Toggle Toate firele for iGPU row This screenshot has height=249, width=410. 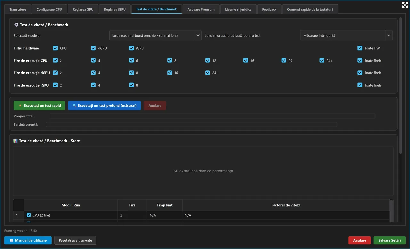point(360,85)
